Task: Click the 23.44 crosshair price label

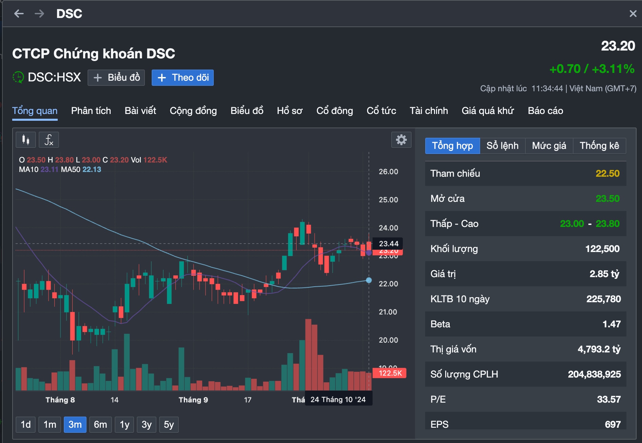Action: click(388, 244)
